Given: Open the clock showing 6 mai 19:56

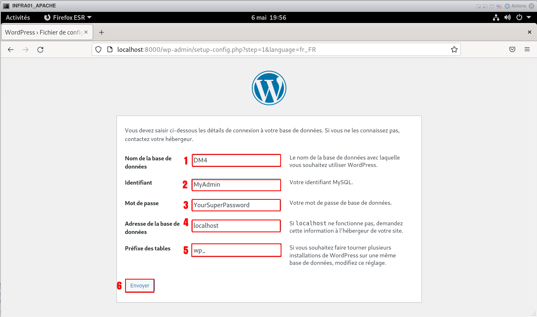Looking at the screenshot, I should pyautogui.click(x=268, y=18).
